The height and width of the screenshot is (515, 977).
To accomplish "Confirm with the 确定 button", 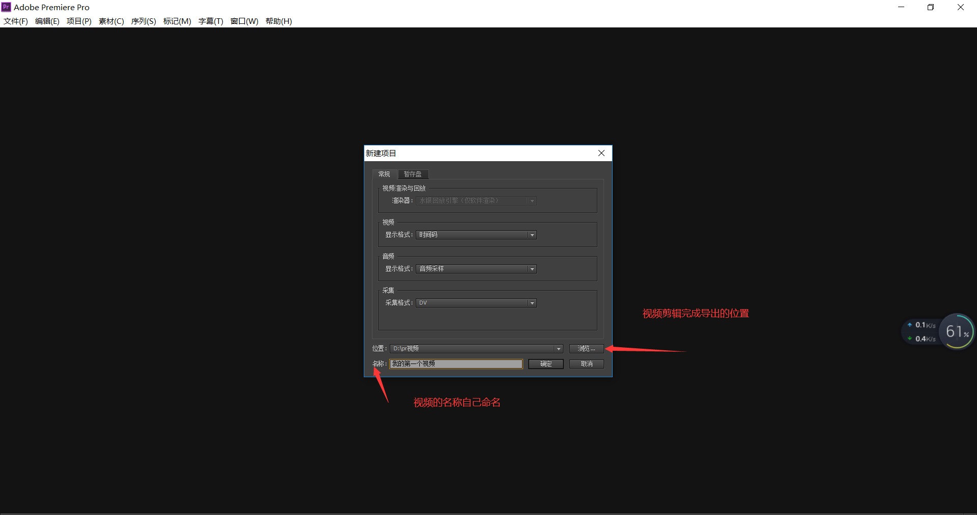I will [x=546, y=364].
